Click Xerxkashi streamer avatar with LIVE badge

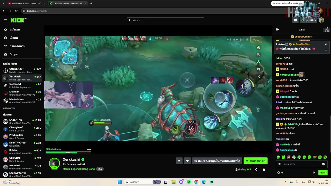tap(54, 163)
